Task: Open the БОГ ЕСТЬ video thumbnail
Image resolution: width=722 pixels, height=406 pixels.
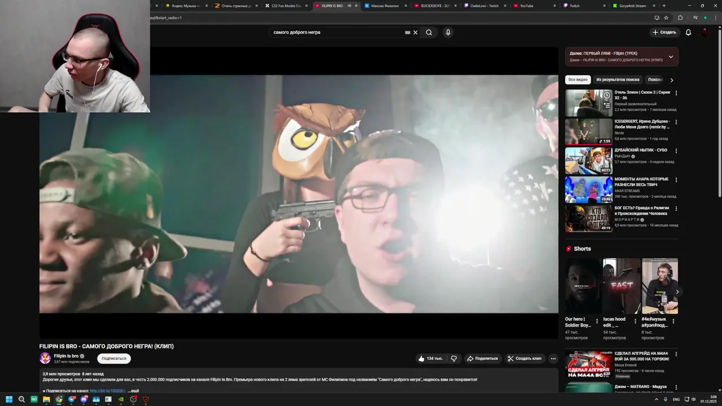Action: pos(589,218)
